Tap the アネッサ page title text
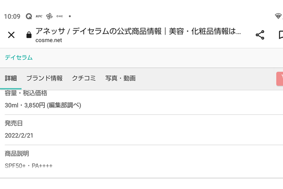The height and width of the screenshot is (189, 283). pos(138,31)
